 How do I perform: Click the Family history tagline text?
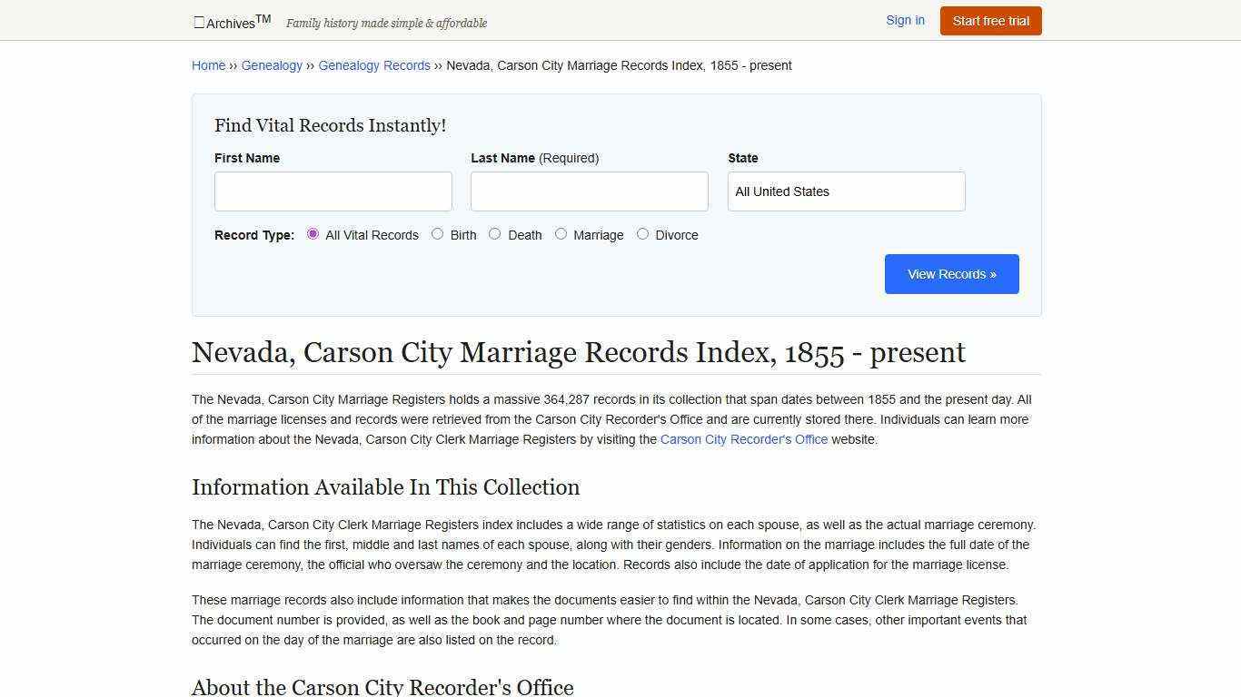387,23
